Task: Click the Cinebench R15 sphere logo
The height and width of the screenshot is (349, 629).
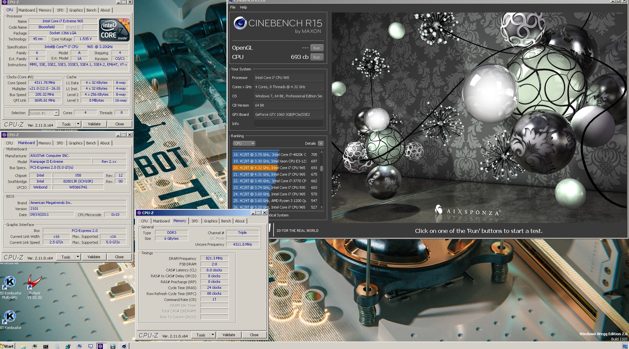Action: coord(240,23)
